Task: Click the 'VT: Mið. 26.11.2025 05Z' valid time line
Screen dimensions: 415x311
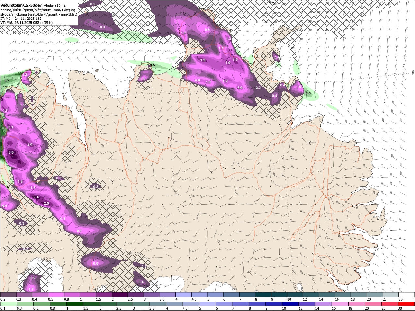Action: (20, 23)
